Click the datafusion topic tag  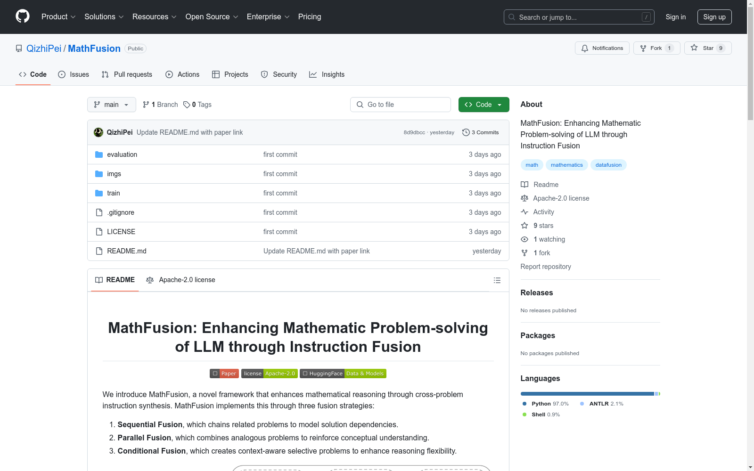point(608,165)
